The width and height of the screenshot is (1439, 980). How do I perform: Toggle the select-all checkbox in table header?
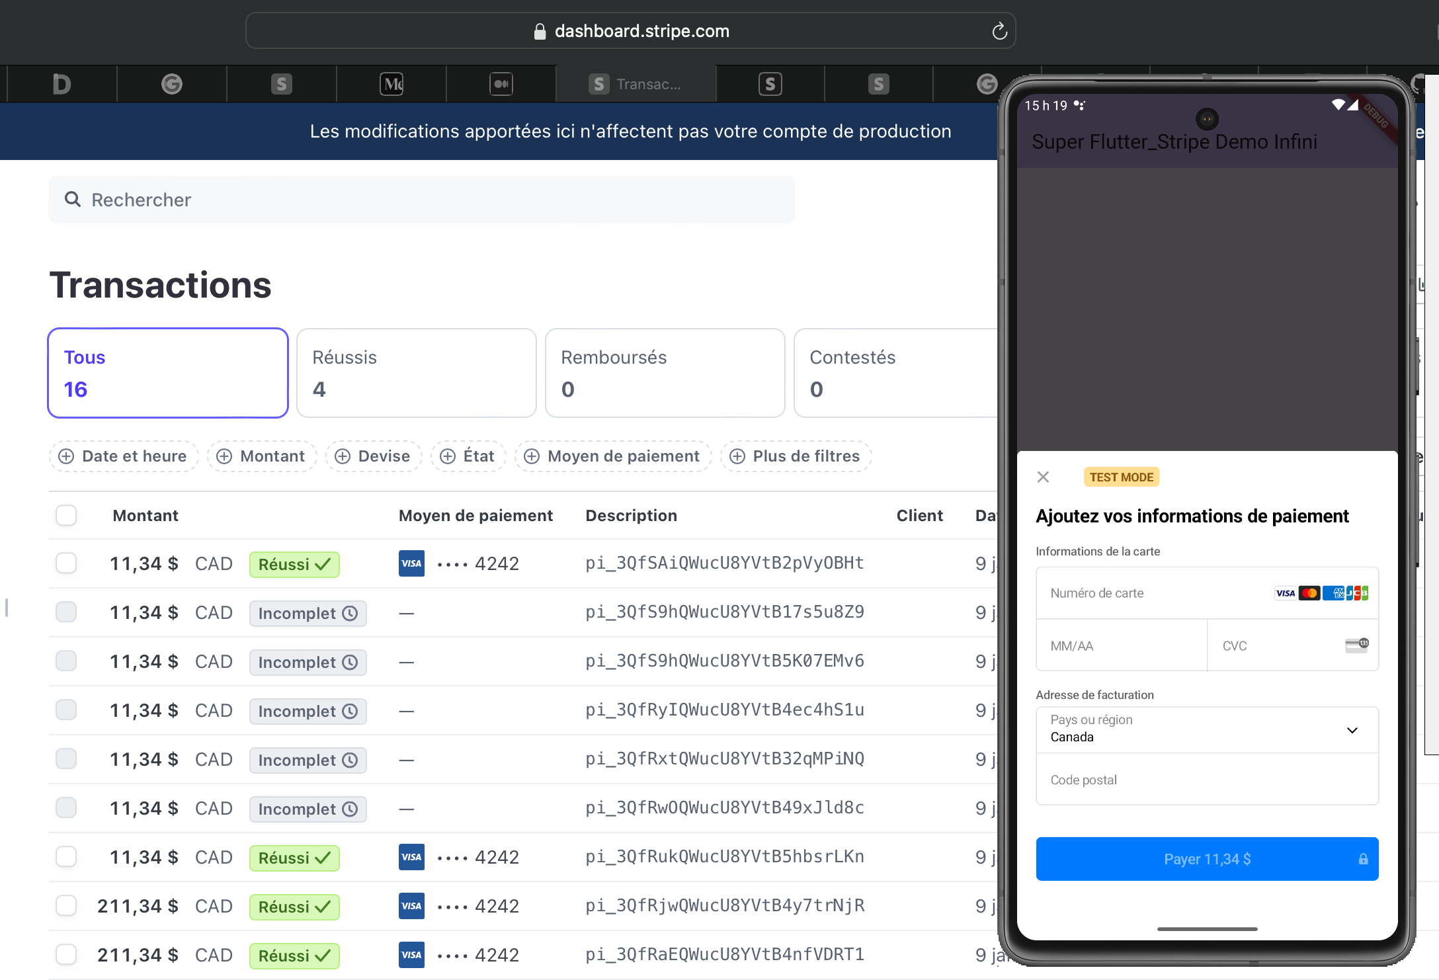66,515
